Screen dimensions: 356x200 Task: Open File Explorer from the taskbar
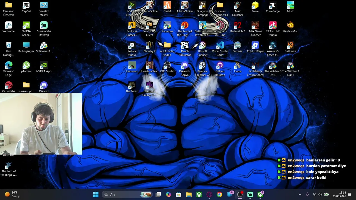pyautogui.click(x=189, y=194)
